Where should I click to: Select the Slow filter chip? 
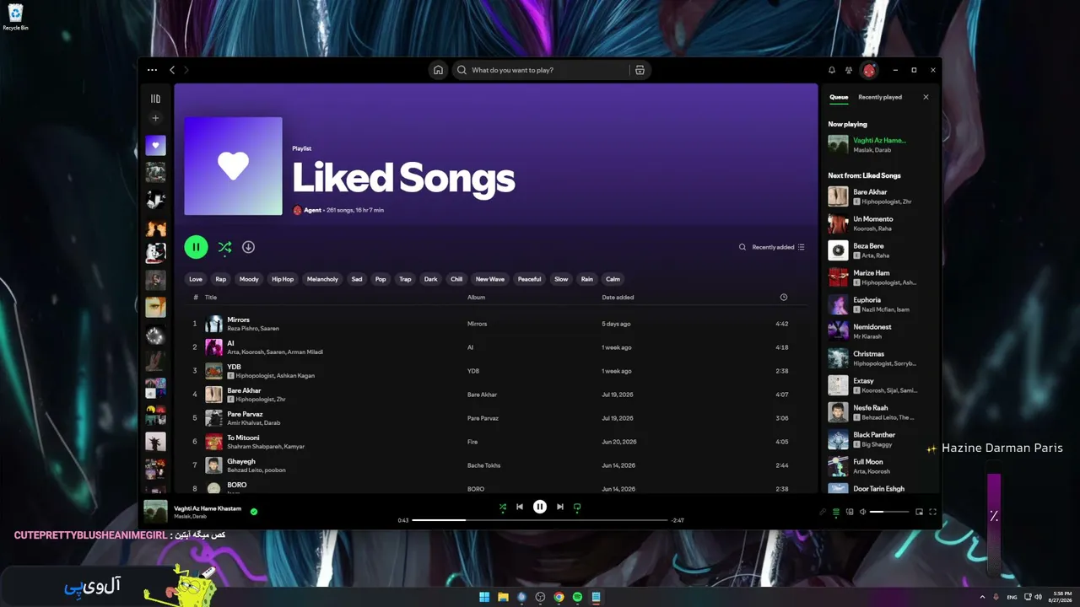coord(561,279)
